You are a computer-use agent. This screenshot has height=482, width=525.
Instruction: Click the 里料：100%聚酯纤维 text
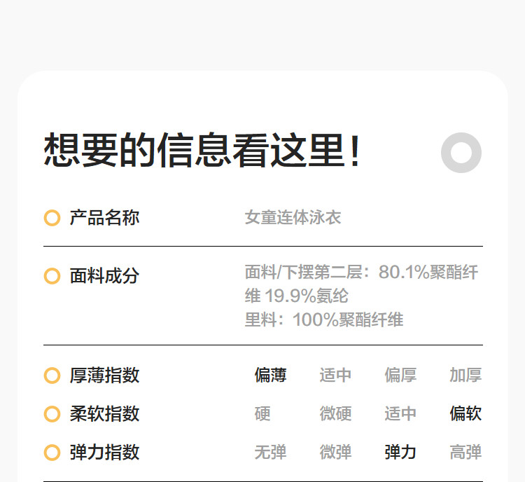[x=324, y=320]
